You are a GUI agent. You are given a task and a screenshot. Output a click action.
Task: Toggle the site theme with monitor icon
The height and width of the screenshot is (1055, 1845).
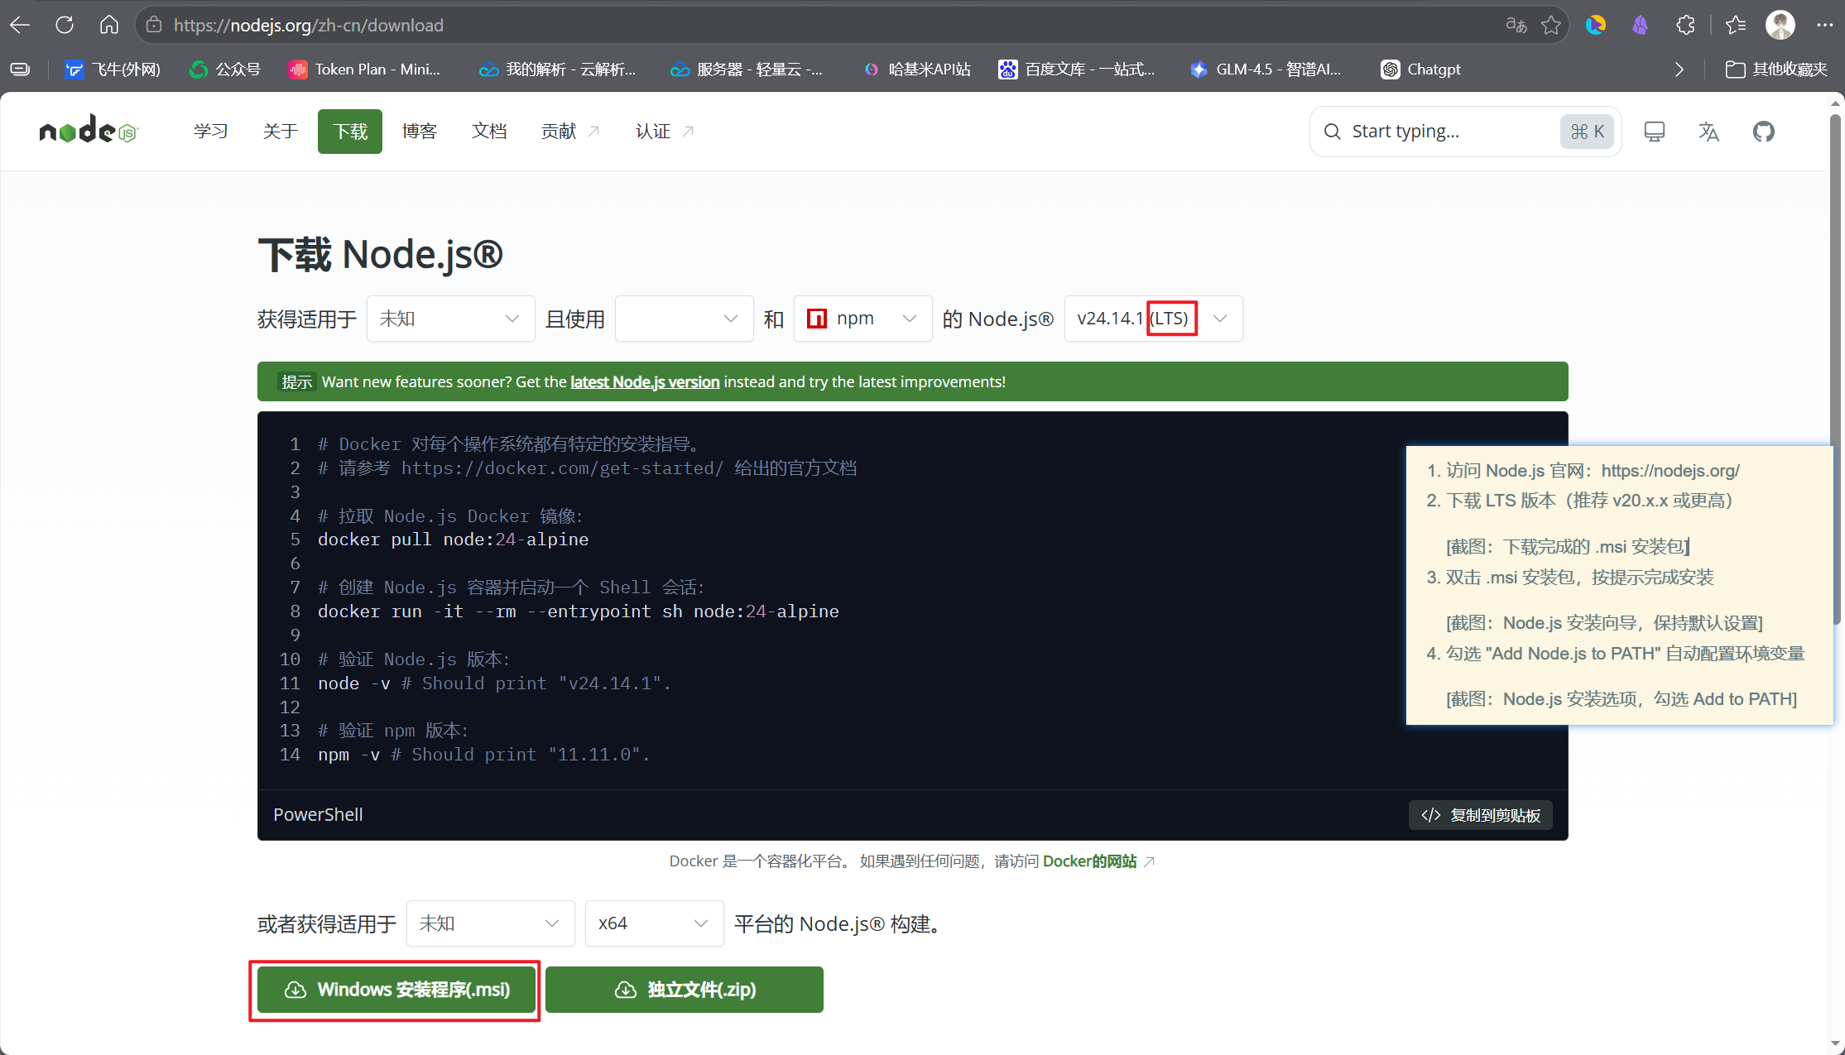pos(1655,132)
